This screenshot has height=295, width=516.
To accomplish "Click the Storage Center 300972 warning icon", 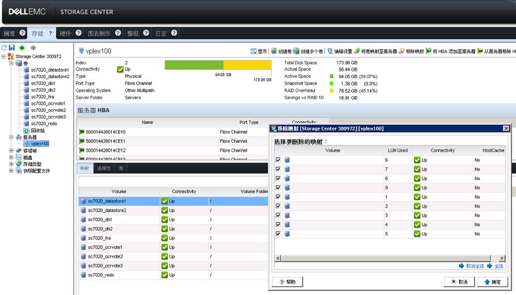I will 10,56.
